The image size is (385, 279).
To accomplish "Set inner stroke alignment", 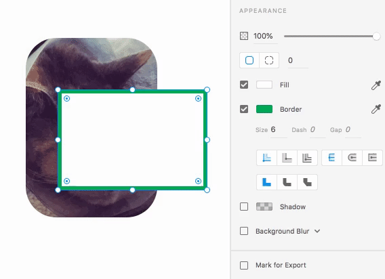I will click(266, 158).
